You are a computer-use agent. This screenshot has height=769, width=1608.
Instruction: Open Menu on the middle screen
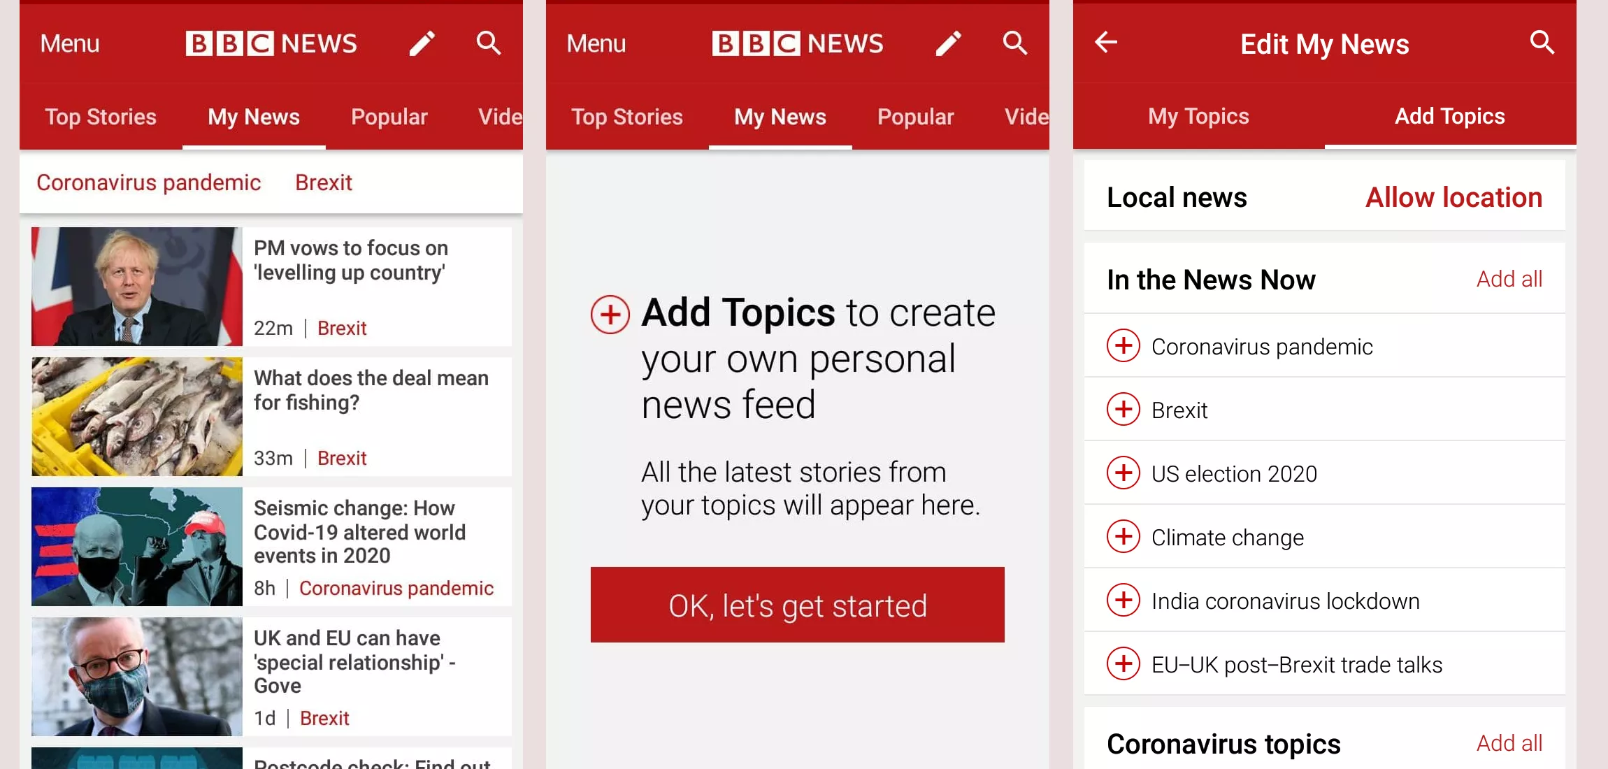(596, 43)
